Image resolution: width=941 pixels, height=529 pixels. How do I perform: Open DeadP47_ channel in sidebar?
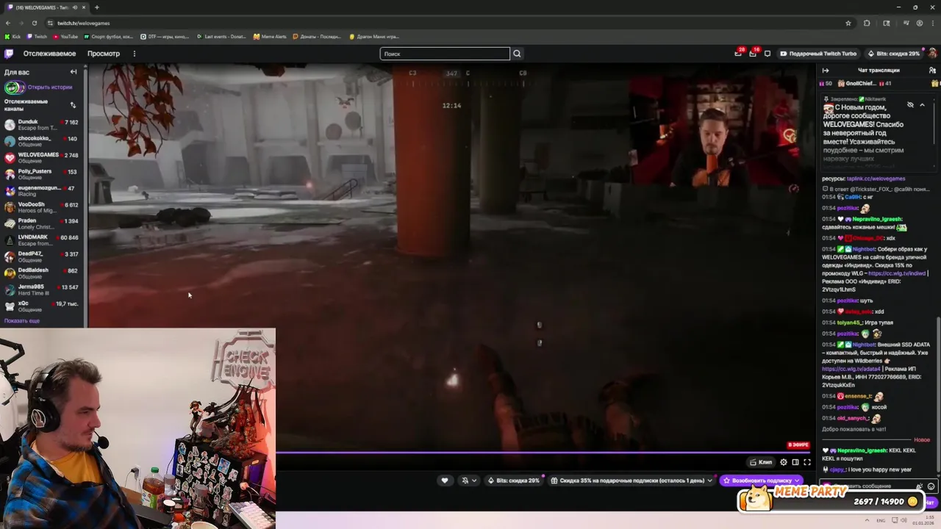pos(42,256)
